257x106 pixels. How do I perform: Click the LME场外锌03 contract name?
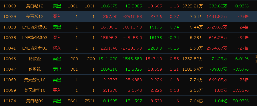(x=35, y=48)
